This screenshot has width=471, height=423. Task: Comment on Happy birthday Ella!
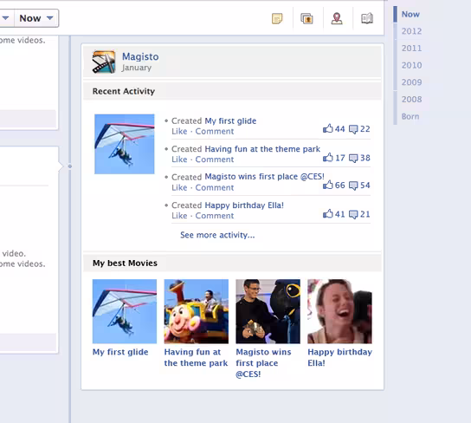point(215,216)
